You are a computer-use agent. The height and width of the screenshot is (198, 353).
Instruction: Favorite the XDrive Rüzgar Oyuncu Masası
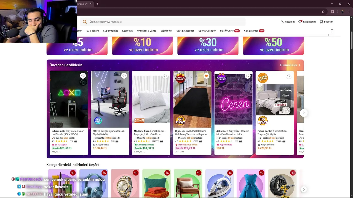pyautogui.click(x=124, y=76)
